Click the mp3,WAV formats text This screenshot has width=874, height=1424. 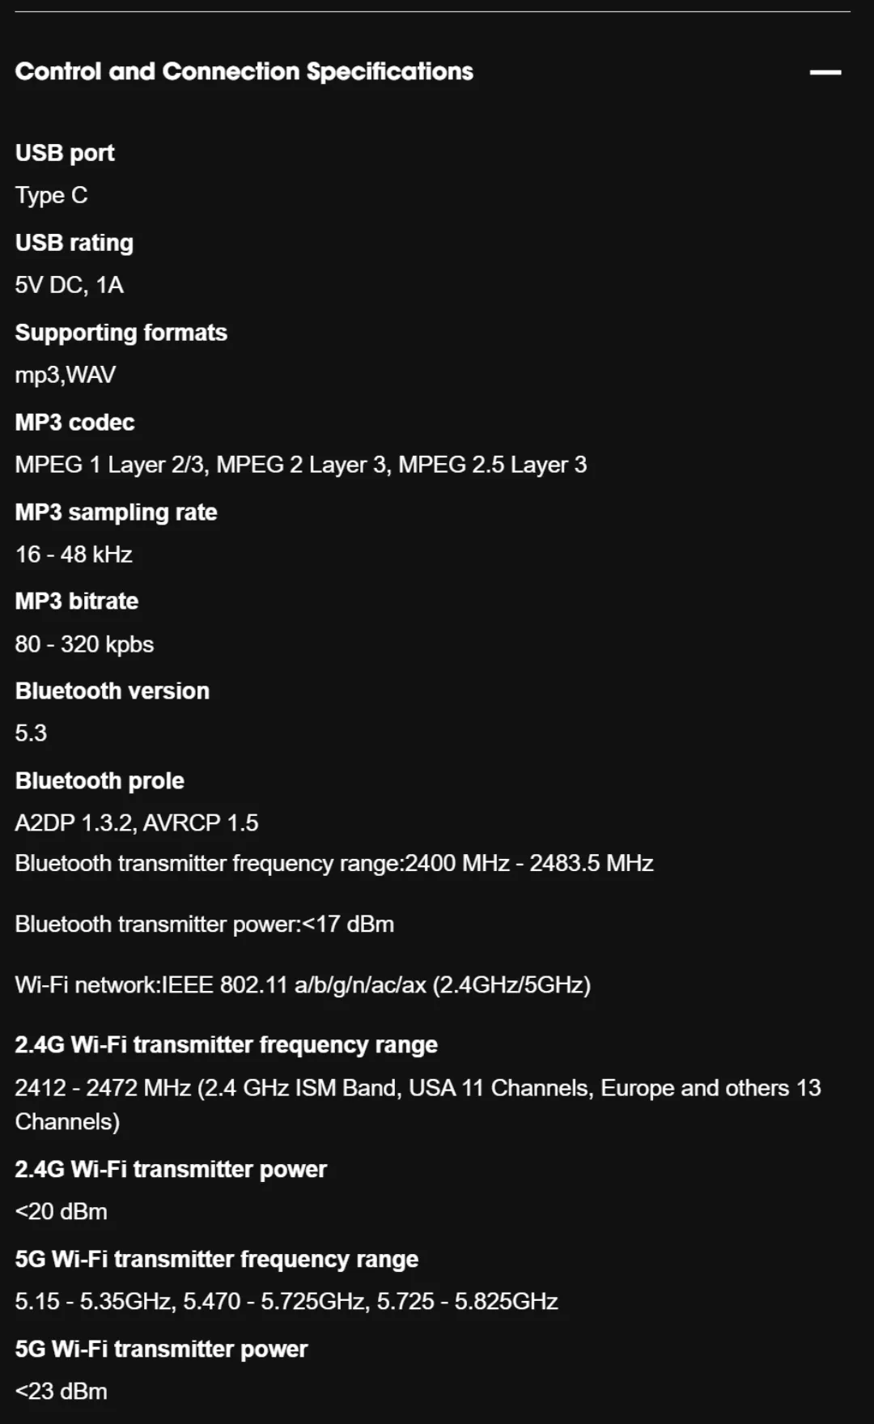(x=66, y=375)
